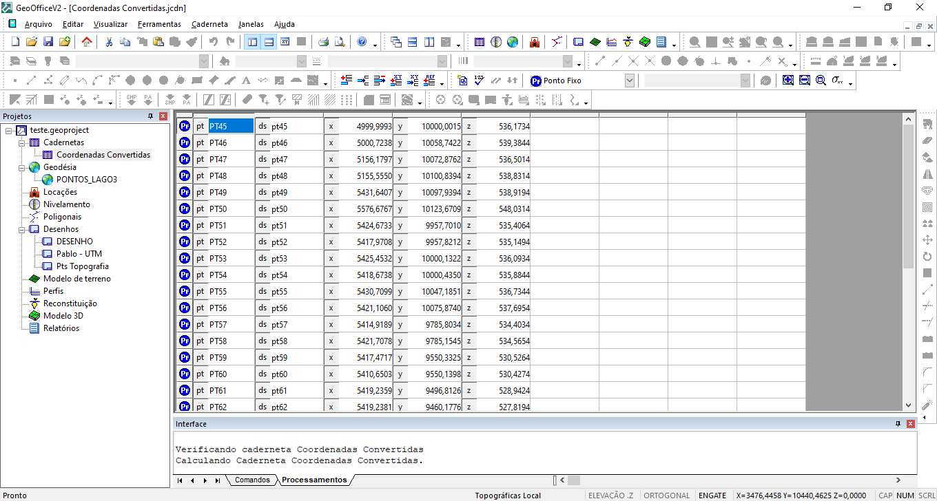Click the sigma XY statistics icon
Image resolution: width=937 pixels, height=501 pixels.
(837, 81)
